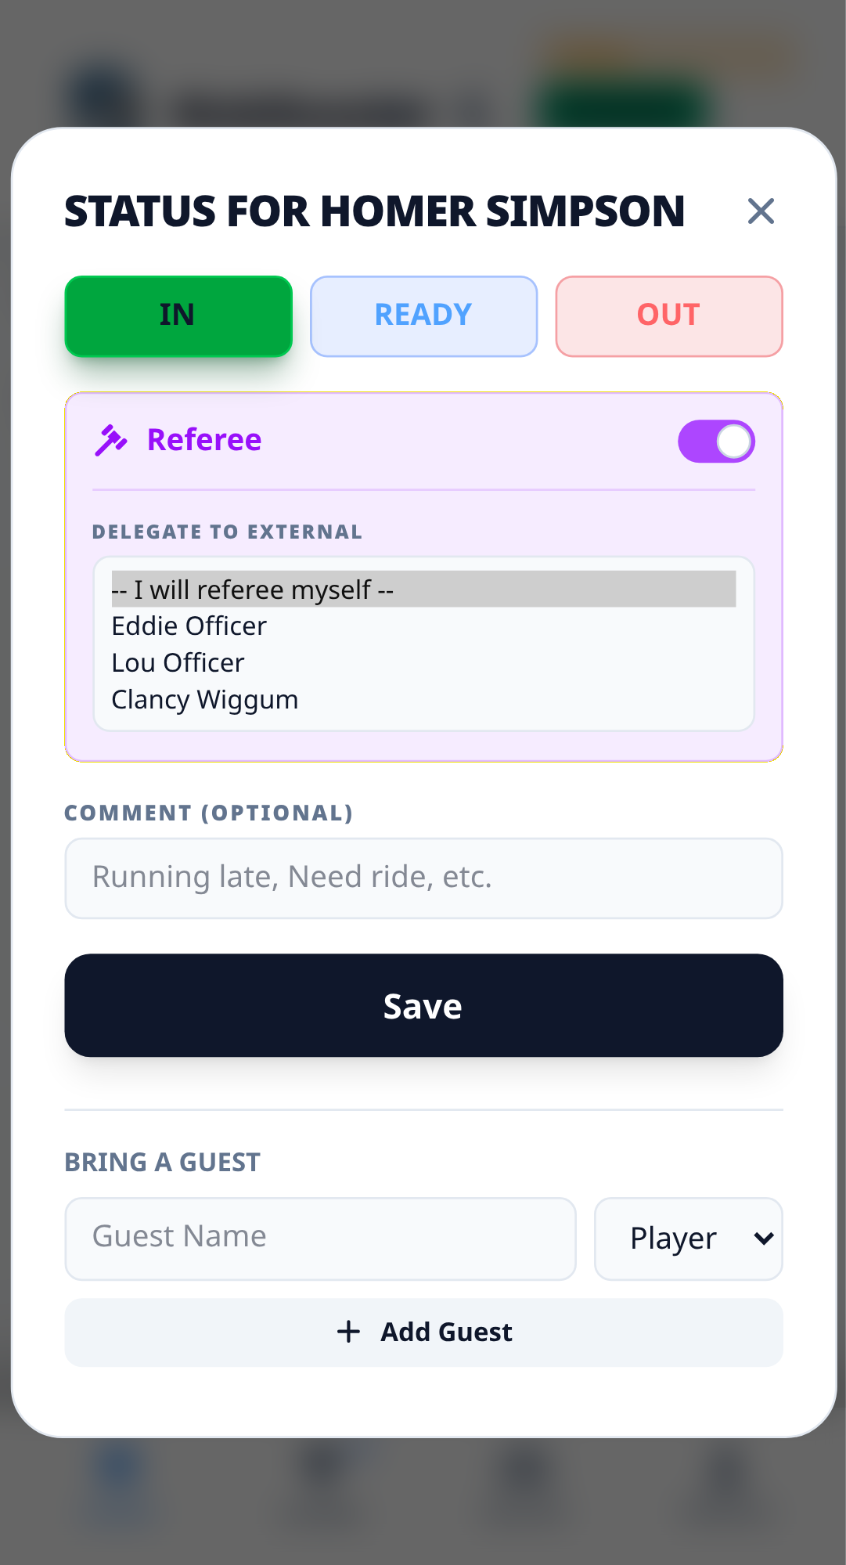Image resolution: width=846 pixels, height=1565 pixels.
Task: Click the comment field for notes
Action: click(x=423, y=878)
